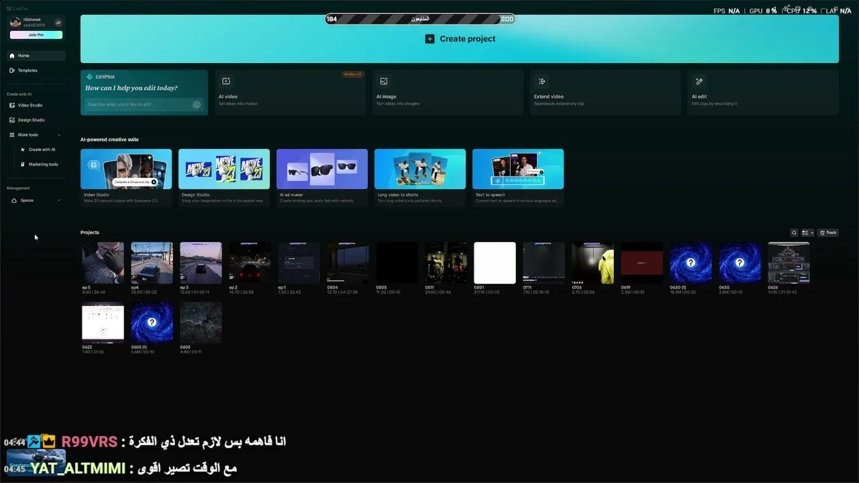Click the switch account icon beside it2ahmed
Viewport: 859px width, 483px height.
tap(58, 23)
